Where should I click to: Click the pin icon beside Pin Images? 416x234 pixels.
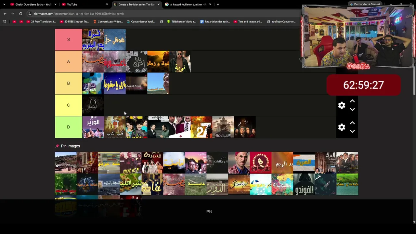(57, 146)
